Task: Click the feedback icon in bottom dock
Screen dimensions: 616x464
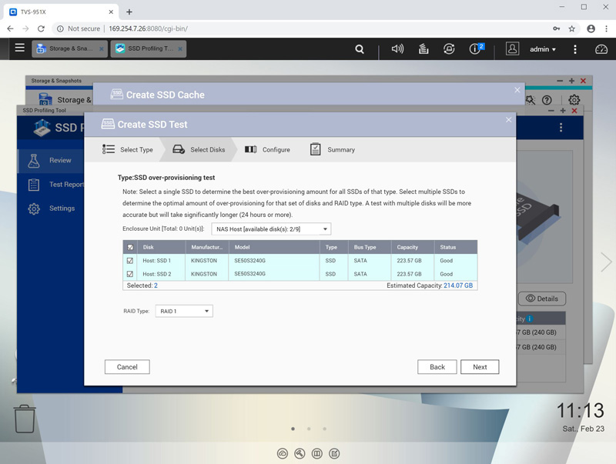Action: click(334, 454)
